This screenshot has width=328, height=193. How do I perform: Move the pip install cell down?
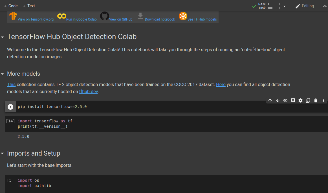[x=278, y=100]
